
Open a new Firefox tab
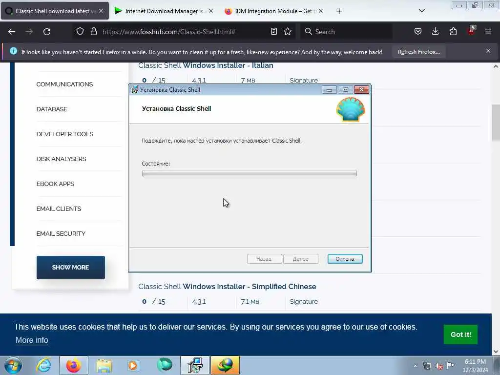point(339,11)
